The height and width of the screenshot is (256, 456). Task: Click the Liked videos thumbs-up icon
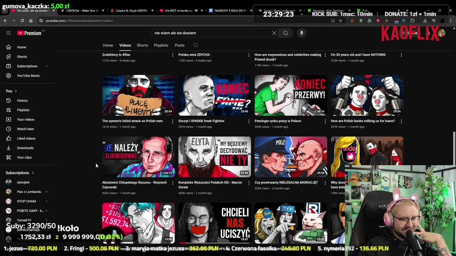coord(9,138)
